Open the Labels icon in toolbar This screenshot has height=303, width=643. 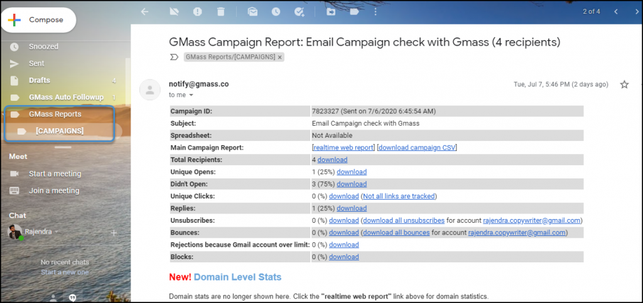coord(354,12)
